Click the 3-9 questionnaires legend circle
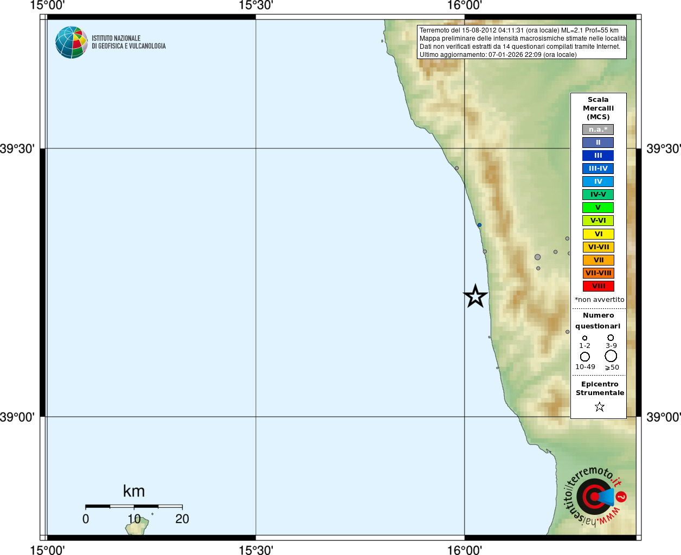681x555 pixels. coord(611,338)
